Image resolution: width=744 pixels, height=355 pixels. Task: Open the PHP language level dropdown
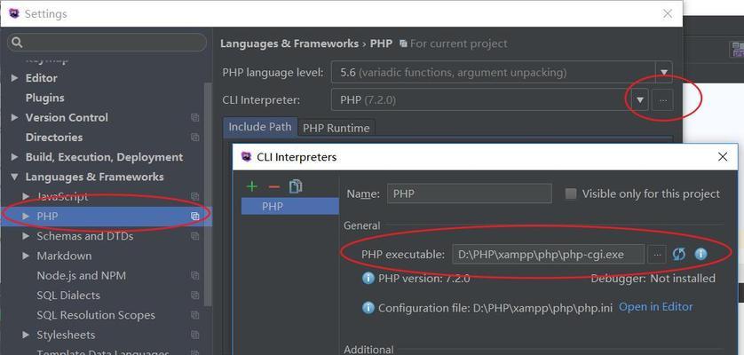click(664, 73)
